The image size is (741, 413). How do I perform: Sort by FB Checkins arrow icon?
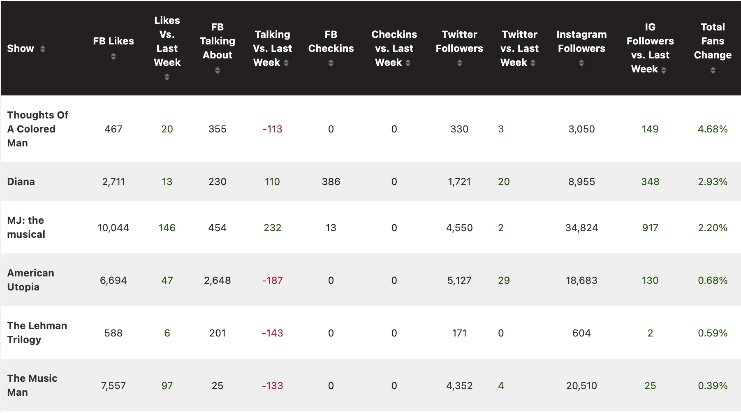point(331,63)
